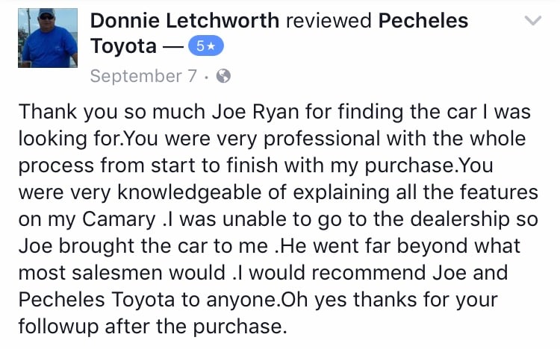
Task: Open the September 7 timestamp link
Action: coord(143,76)
